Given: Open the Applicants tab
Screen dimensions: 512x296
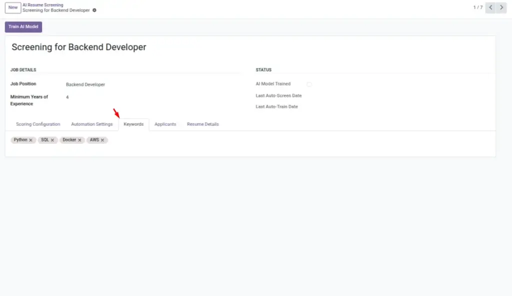Looking at the screenshot, I should pos(165,124).
